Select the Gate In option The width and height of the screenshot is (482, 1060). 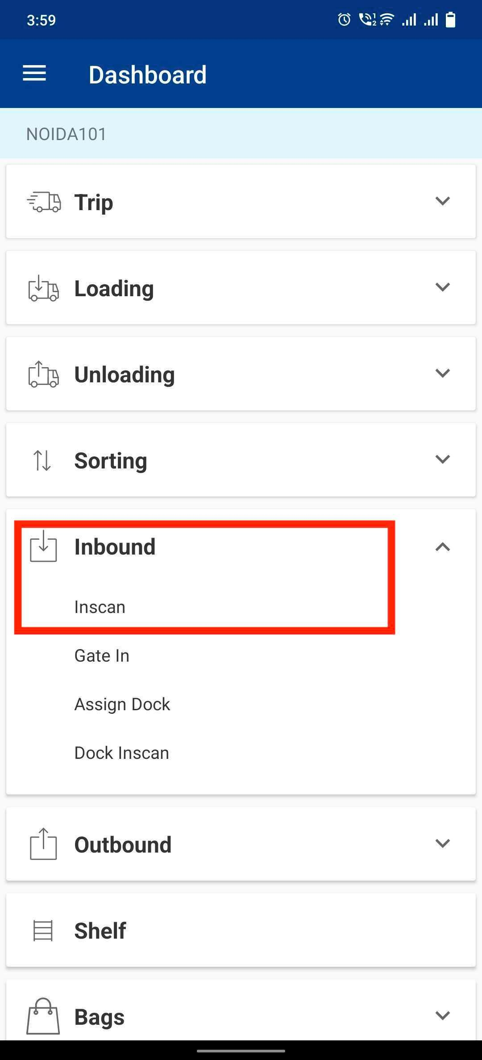pos(102,656)
